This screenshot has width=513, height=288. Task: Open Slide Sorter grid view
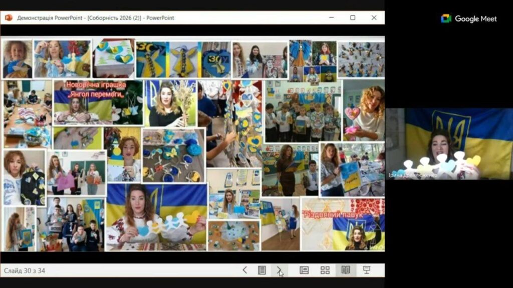pyautogui.click(x=325, y=270)
